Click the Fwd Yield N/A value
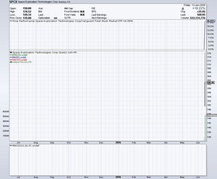217x179 pixels. (x=82, y=15)
